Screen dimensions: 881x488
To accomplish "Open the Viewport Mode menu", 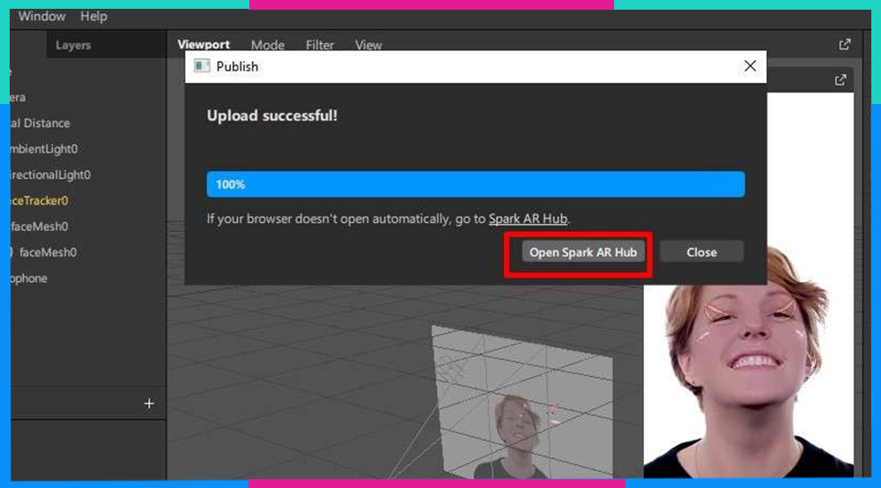I will [x=268, y=45].
